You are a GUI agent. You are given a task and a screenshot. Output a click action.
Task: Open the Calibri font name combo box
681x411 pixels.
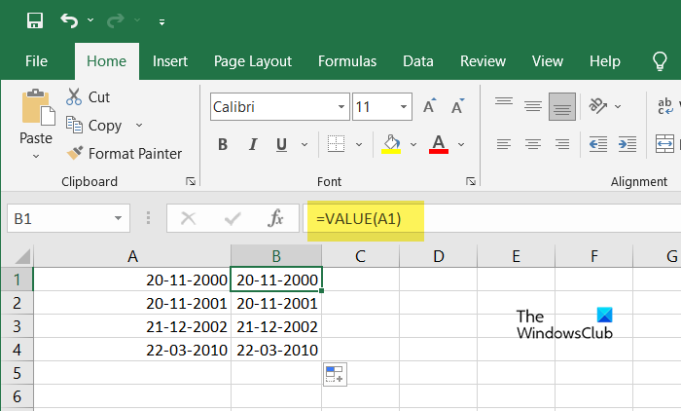(280, 106)
